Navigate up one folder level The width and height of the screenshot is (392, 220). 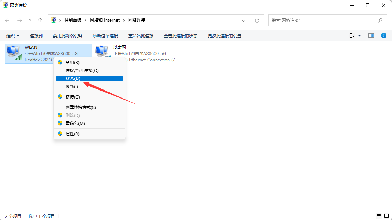click(x=40, y=20)
